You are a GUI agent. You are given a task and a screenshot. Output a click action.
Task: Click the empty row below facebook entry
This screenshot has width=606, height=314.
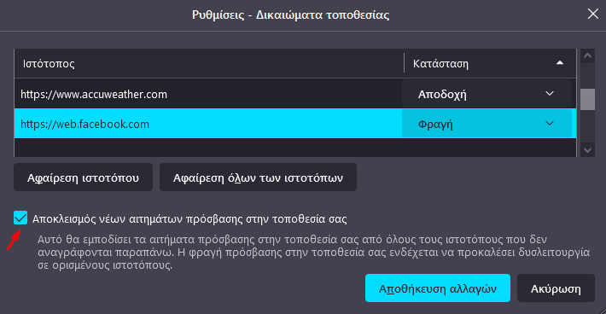295,148
